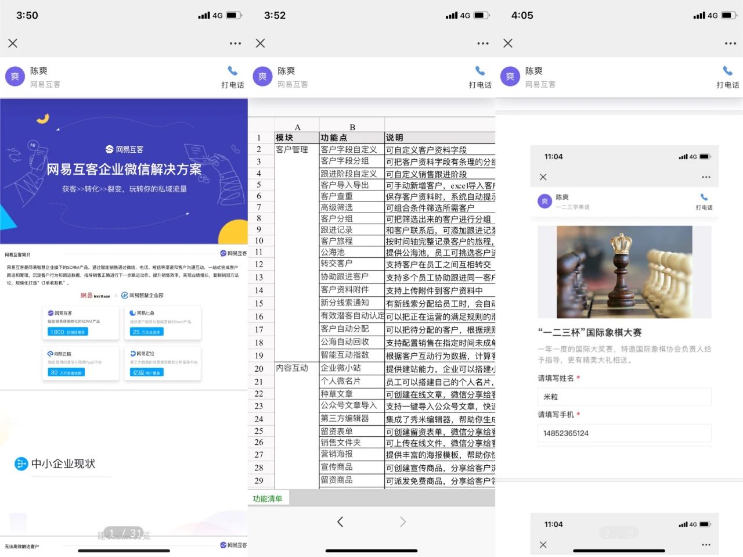Click the 营销海报 cell
Image resolution: width=743 pixels, height=557 pixels.
click(352, 454)
